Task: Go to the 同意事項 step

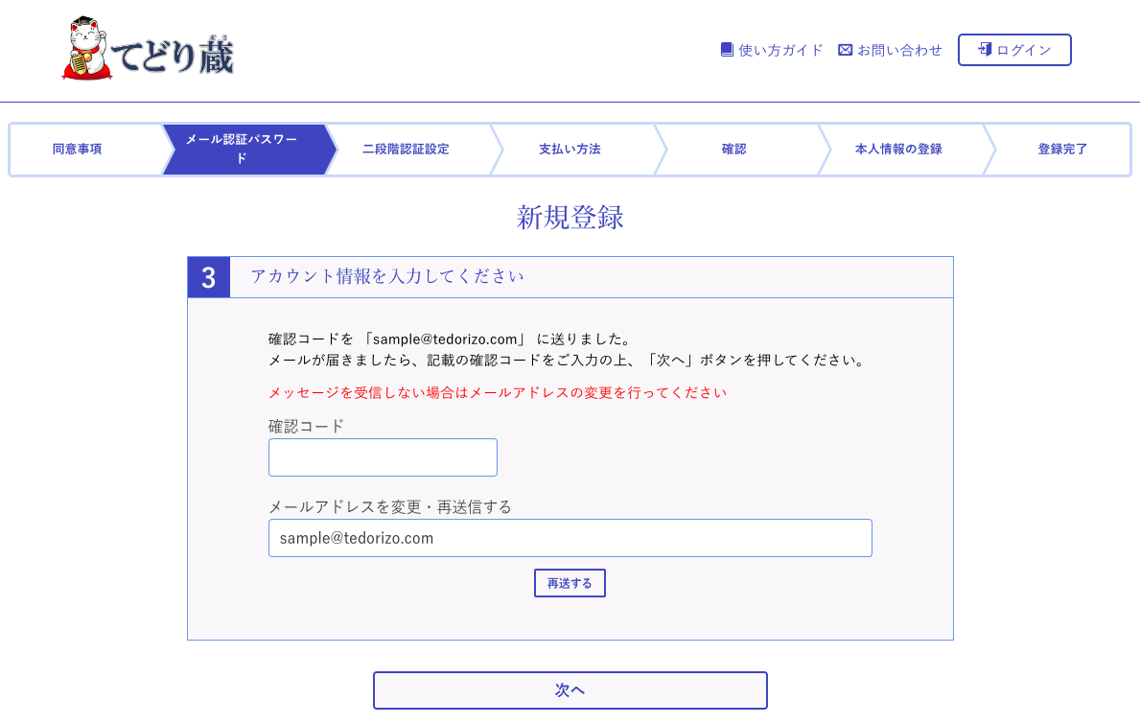Action: 78,150
